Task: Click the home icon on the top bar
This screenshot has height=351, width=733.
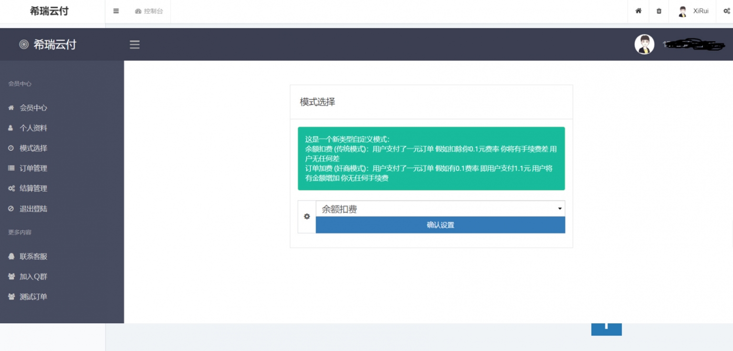Action: (638, 11)
